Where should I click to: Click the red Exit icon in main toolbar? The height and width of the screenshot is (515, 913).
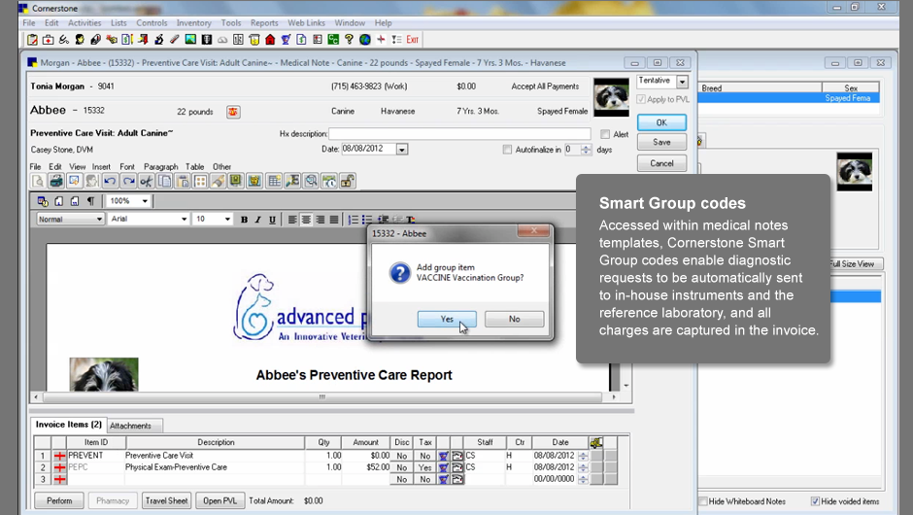[412, 40]
